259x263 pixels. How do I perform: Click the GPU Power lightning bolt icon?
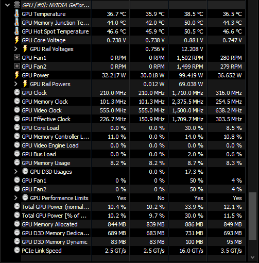16,75
